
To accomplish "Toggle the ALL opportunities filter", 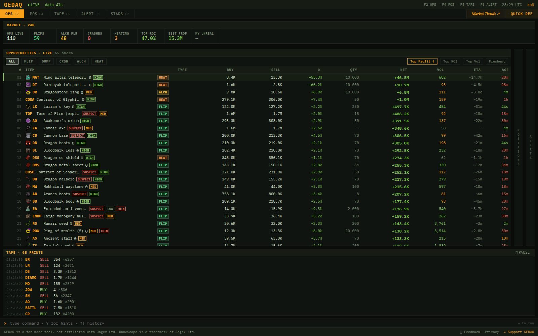I will pyautogui.click(x=12, y=61).
